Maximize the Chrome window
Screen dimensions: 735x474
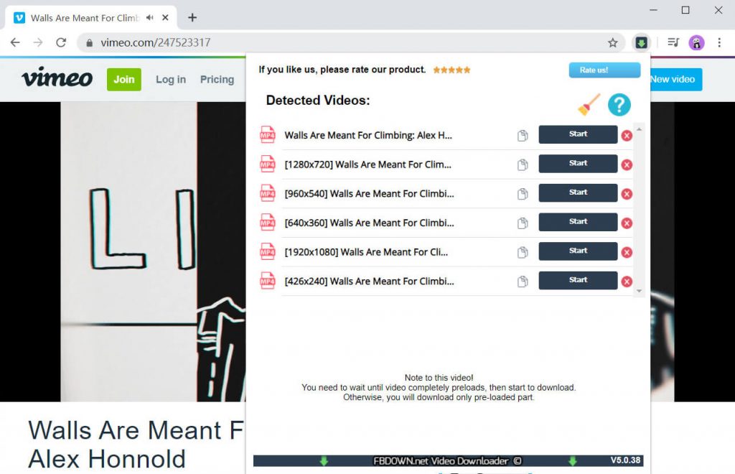point(685,10)
